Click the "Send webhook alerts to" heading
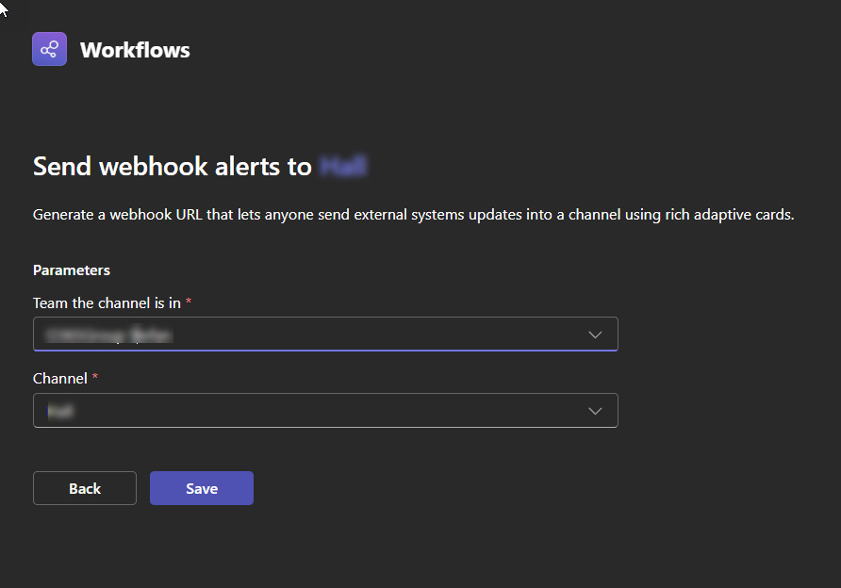 pos(172,167)
